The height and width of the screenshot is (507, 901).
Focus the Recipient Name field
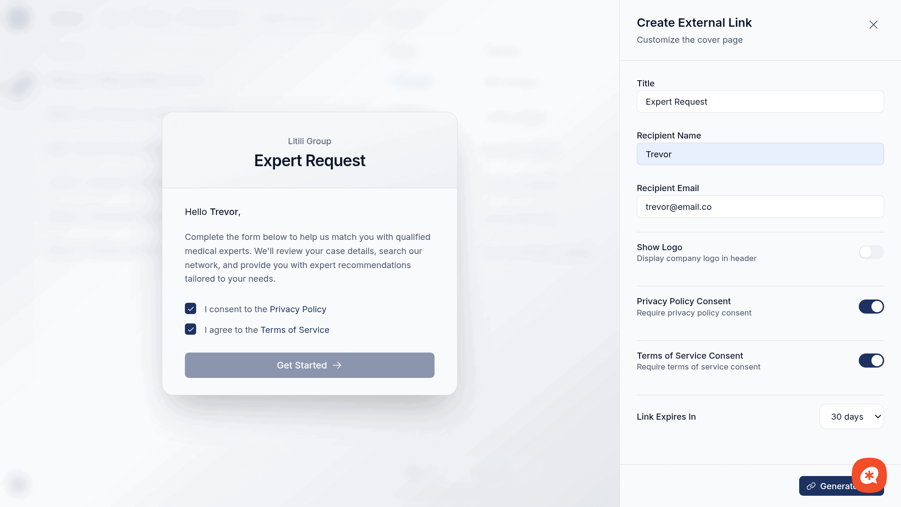tap(760, 154)
